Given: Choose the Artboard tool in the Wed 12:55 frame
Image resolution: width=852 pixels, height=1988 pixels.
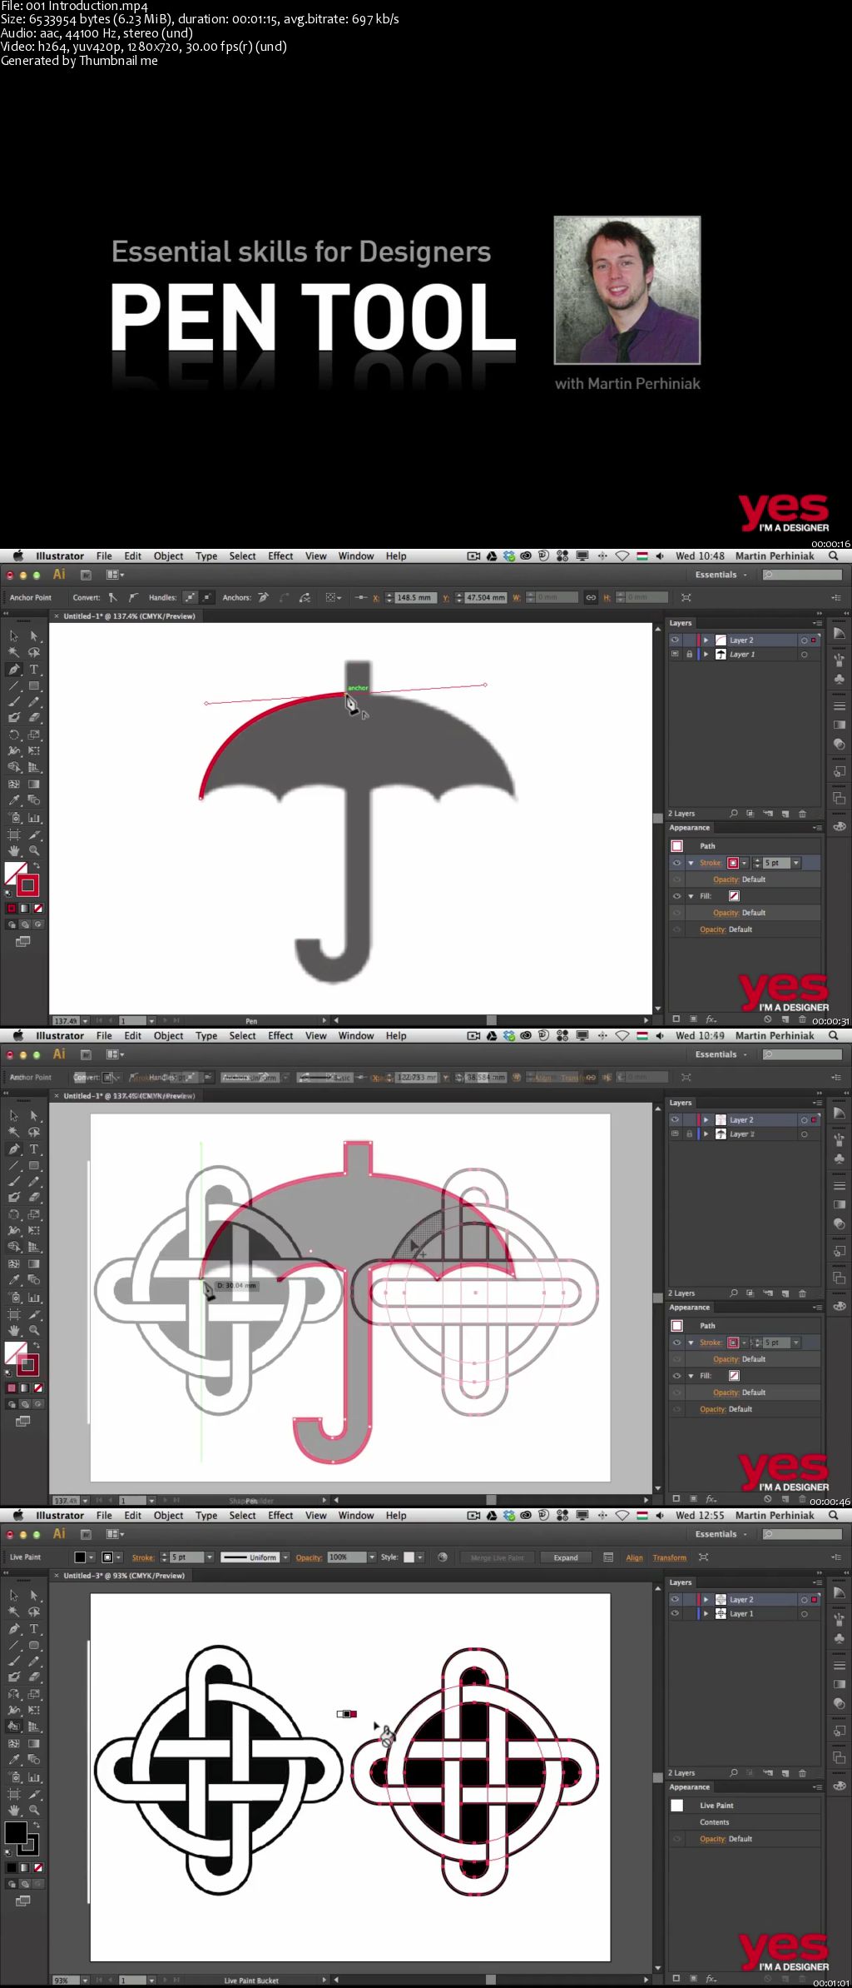Looking at the screenshot, I should tap(14, 1793).
